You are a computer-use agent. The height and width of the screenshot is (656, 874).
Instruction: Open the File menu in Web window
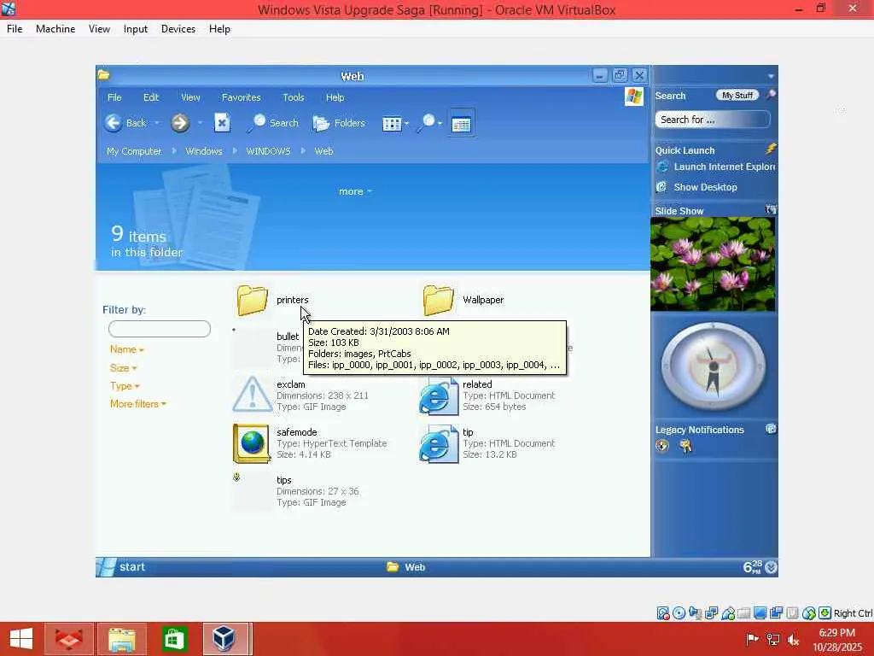coord(114,97)
